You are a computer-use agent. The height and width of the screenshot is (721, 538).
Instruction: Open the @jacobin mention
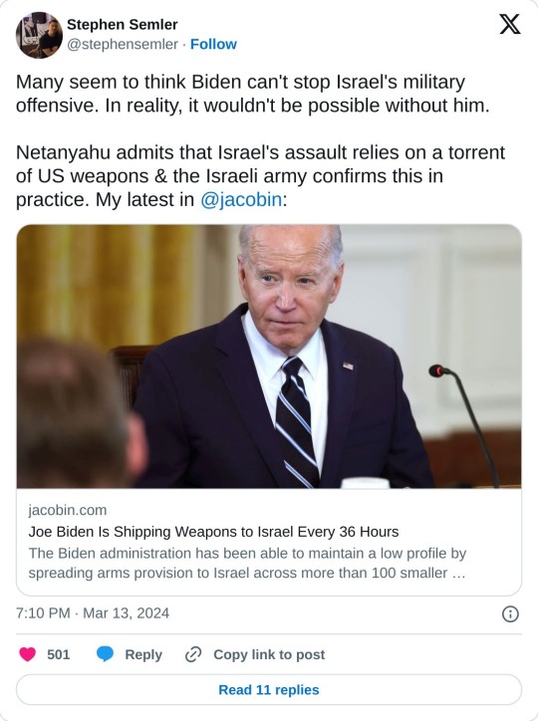(241, 199)
